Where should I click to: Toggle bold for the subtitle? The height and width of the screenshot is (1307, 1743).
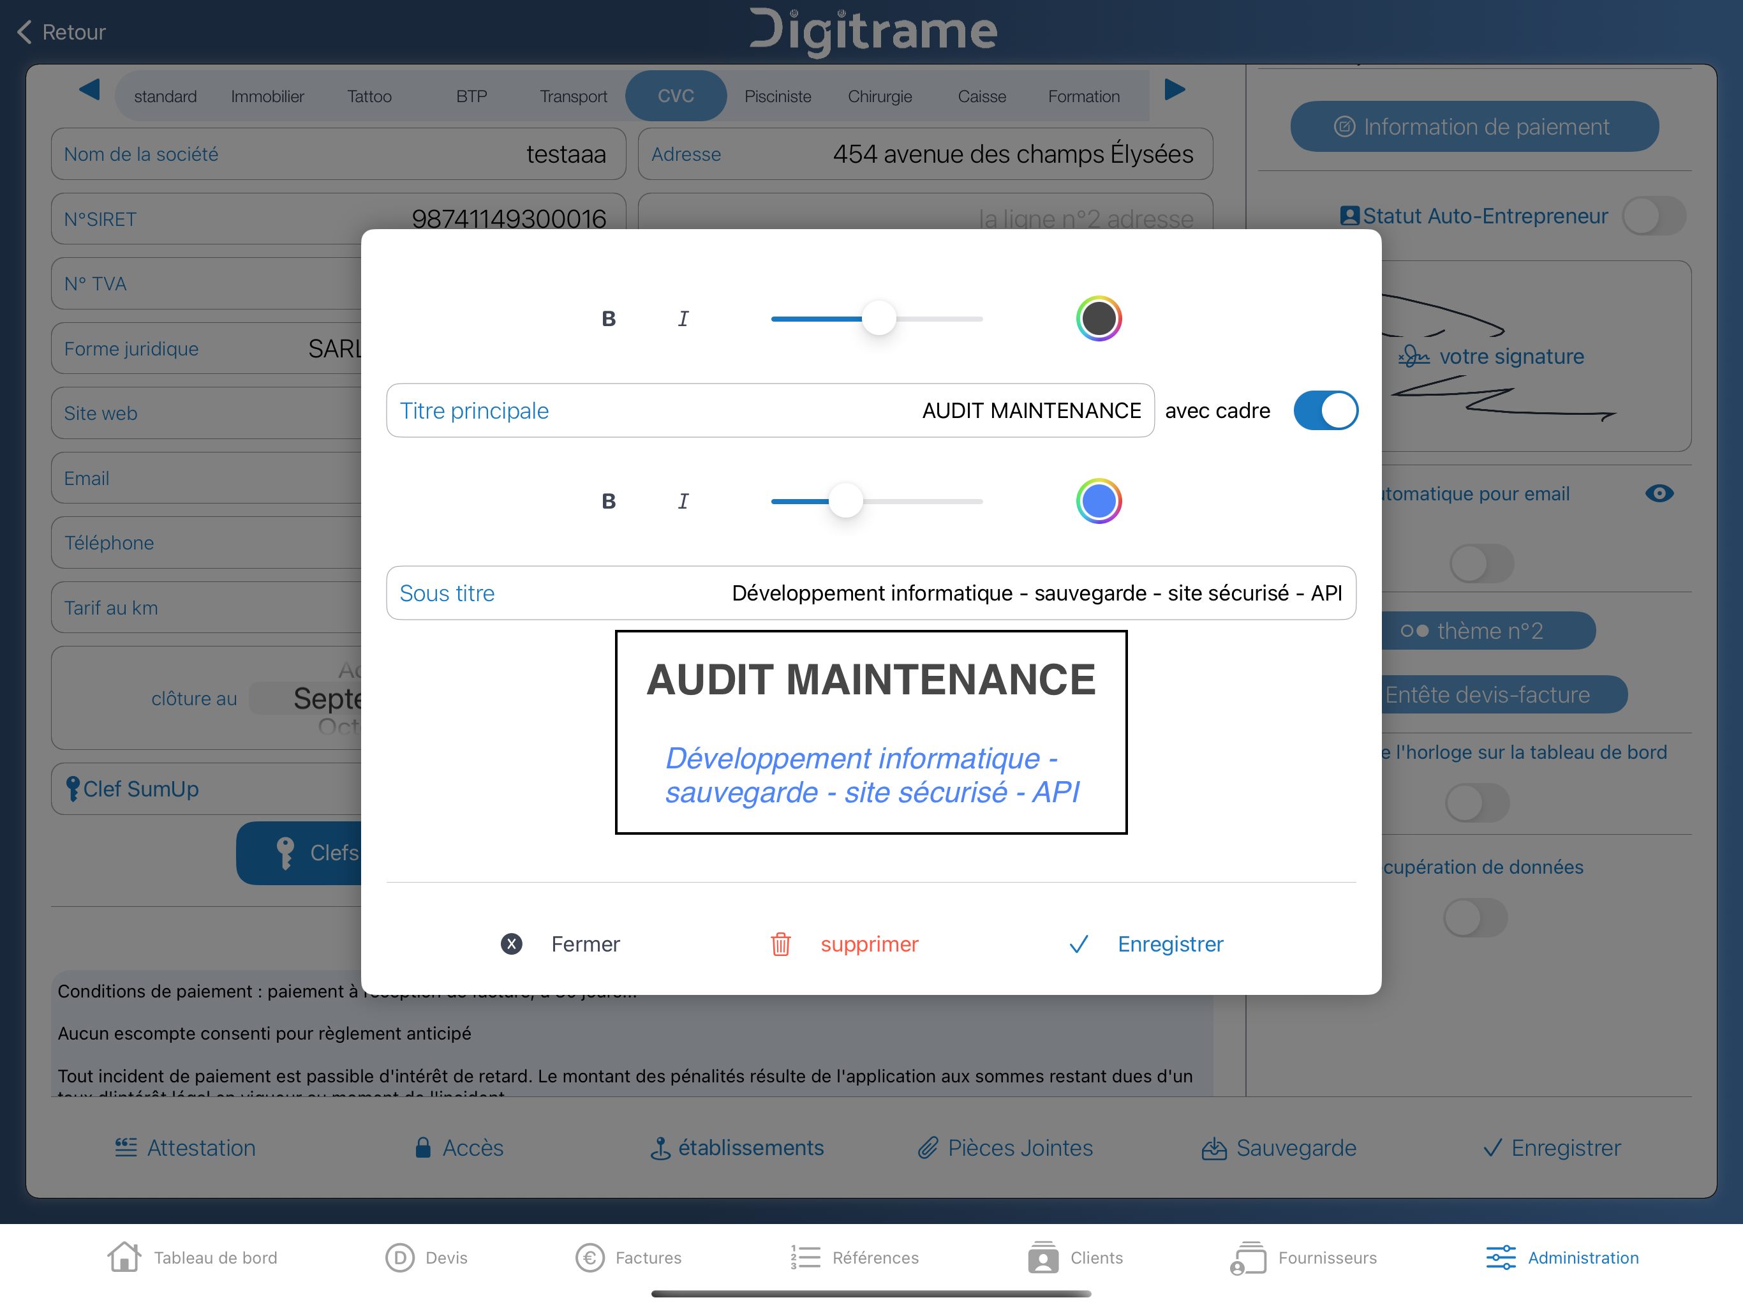tap(608, 502)
